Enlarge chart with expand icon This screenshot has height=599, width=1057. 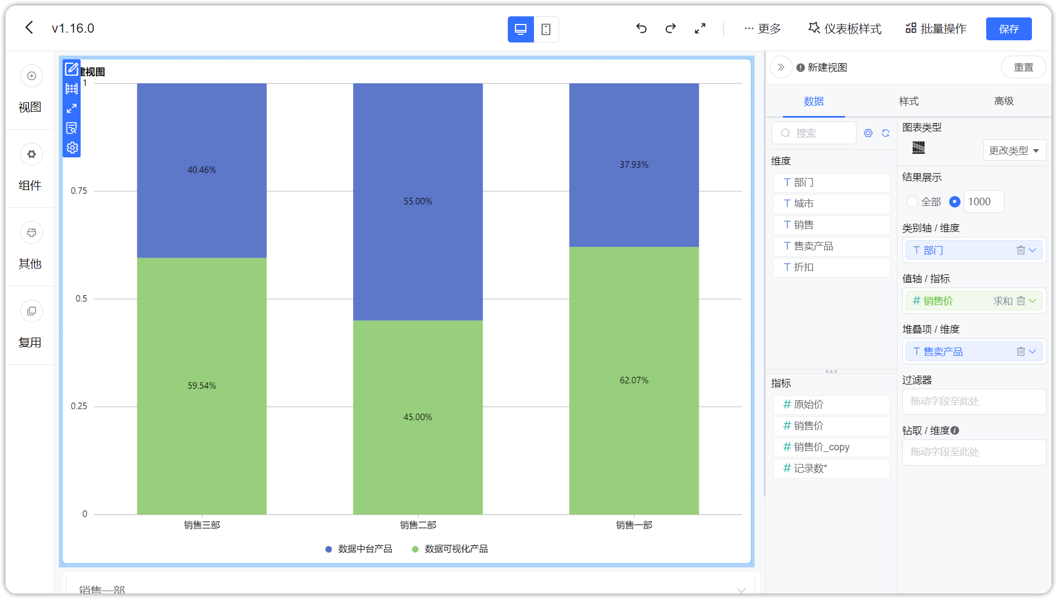coord(71,108)
